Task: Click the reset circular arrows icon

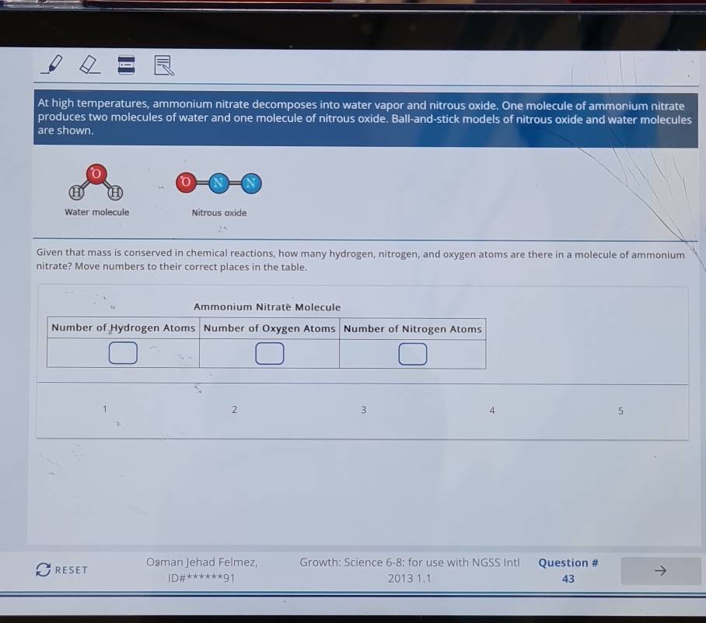Action: coord(44,570)
